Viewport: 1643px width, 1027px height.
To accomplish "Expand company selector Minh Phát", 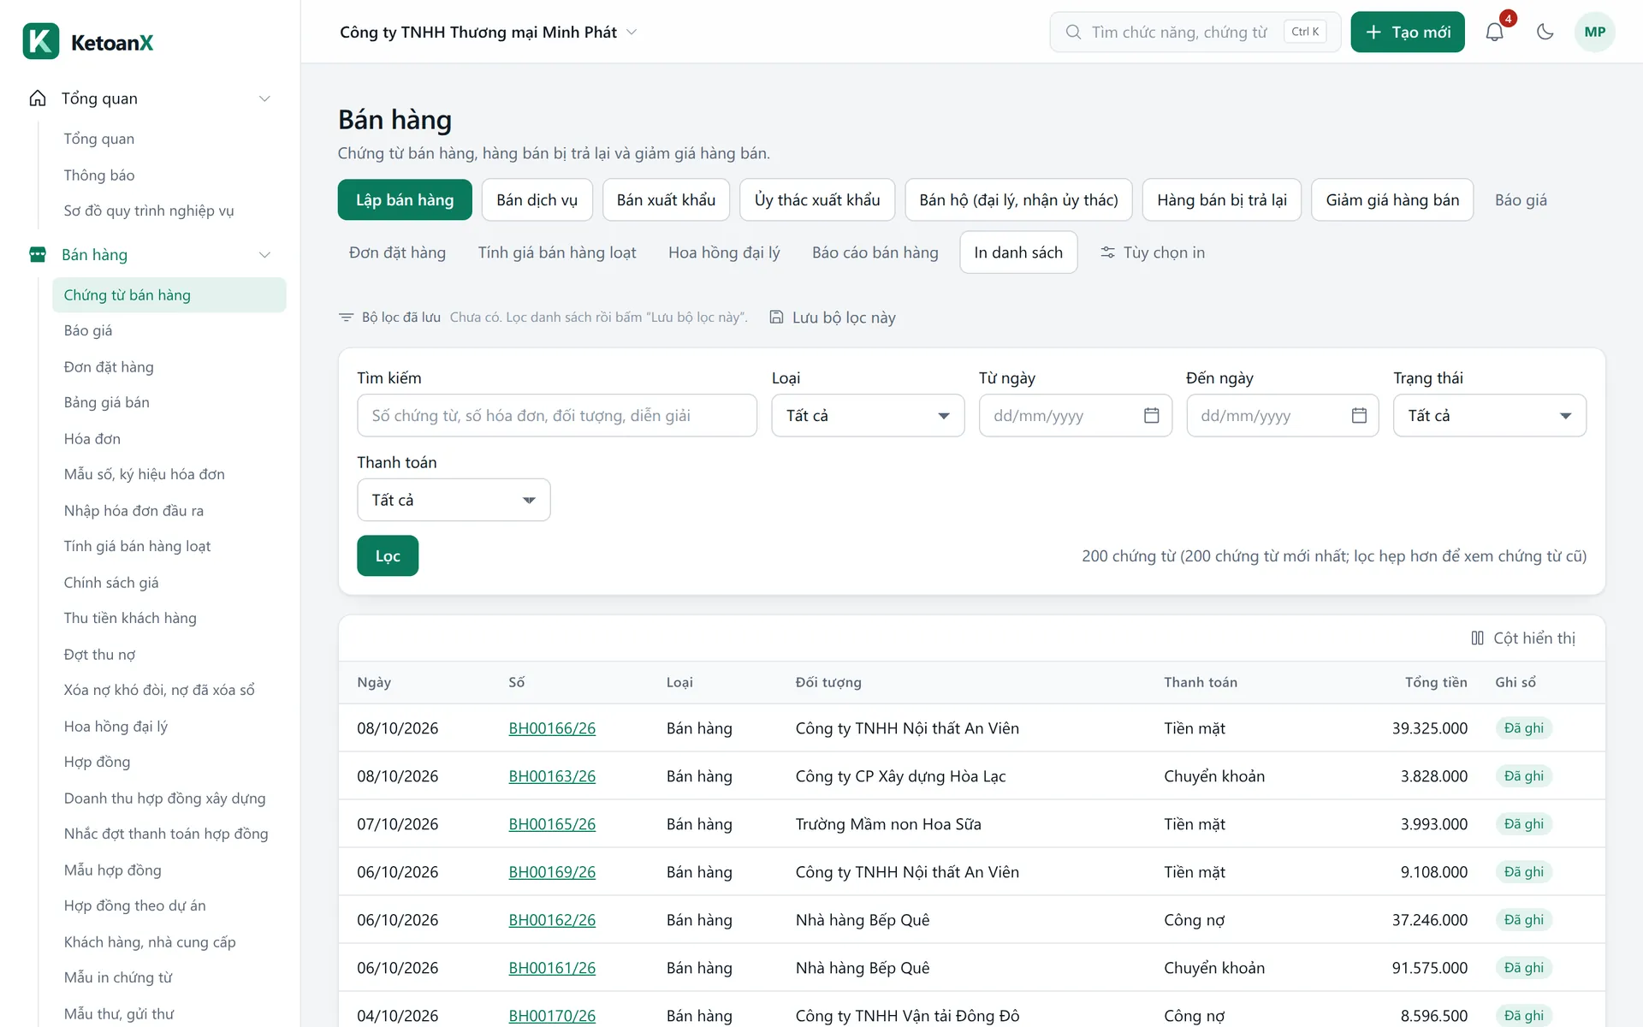I will [489, 32].
